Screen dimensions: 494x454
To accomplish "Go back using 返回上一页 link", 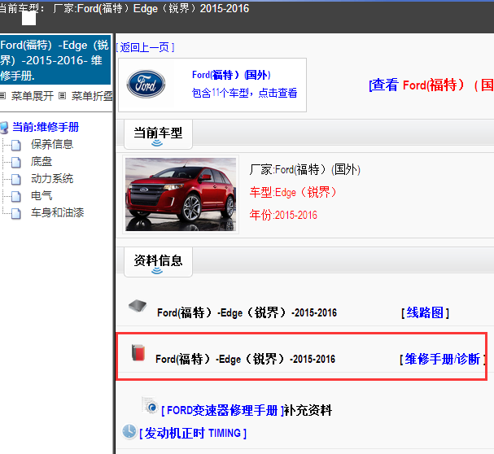I will pos(145,47).
